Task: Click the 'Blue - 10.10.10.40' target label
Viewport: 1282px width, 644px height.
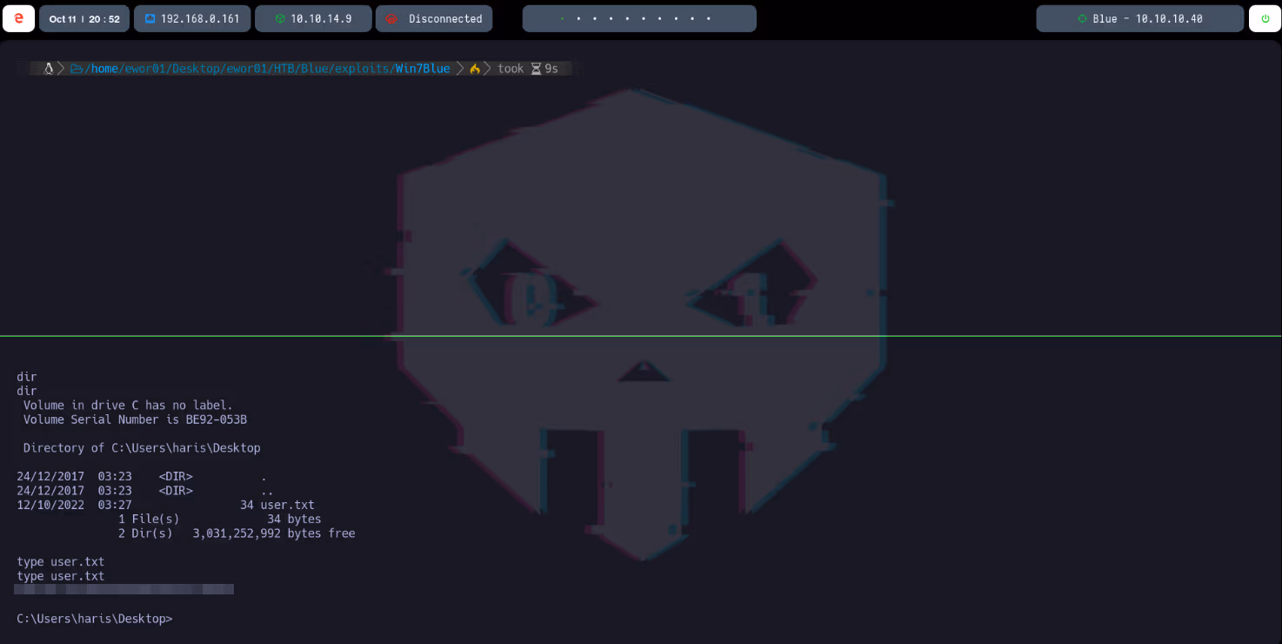Action: (1147, 18)
